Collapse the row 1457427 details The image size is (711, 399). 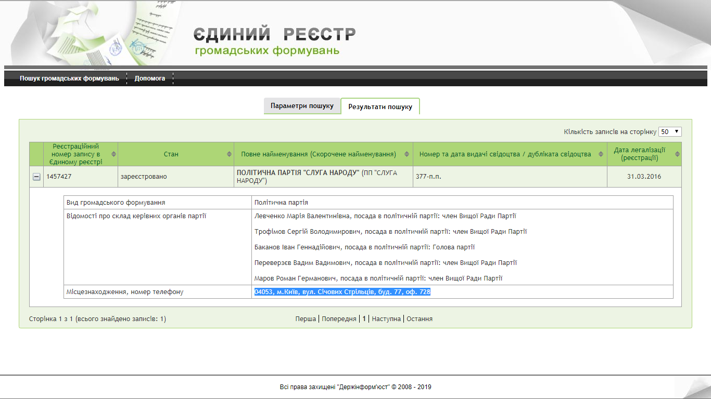[36, 177]
